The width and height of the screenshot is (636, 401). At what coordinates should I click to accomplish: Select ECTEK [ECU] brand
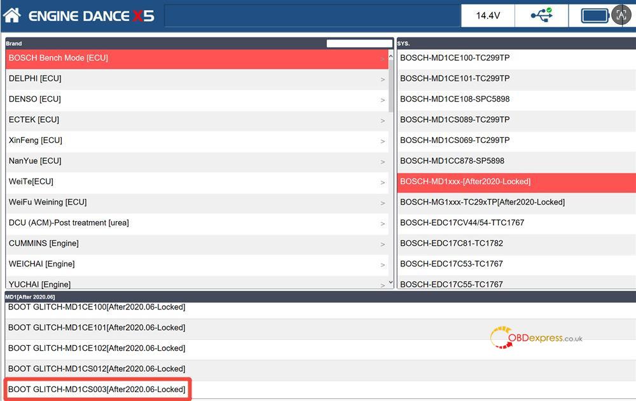click(197, 120)
